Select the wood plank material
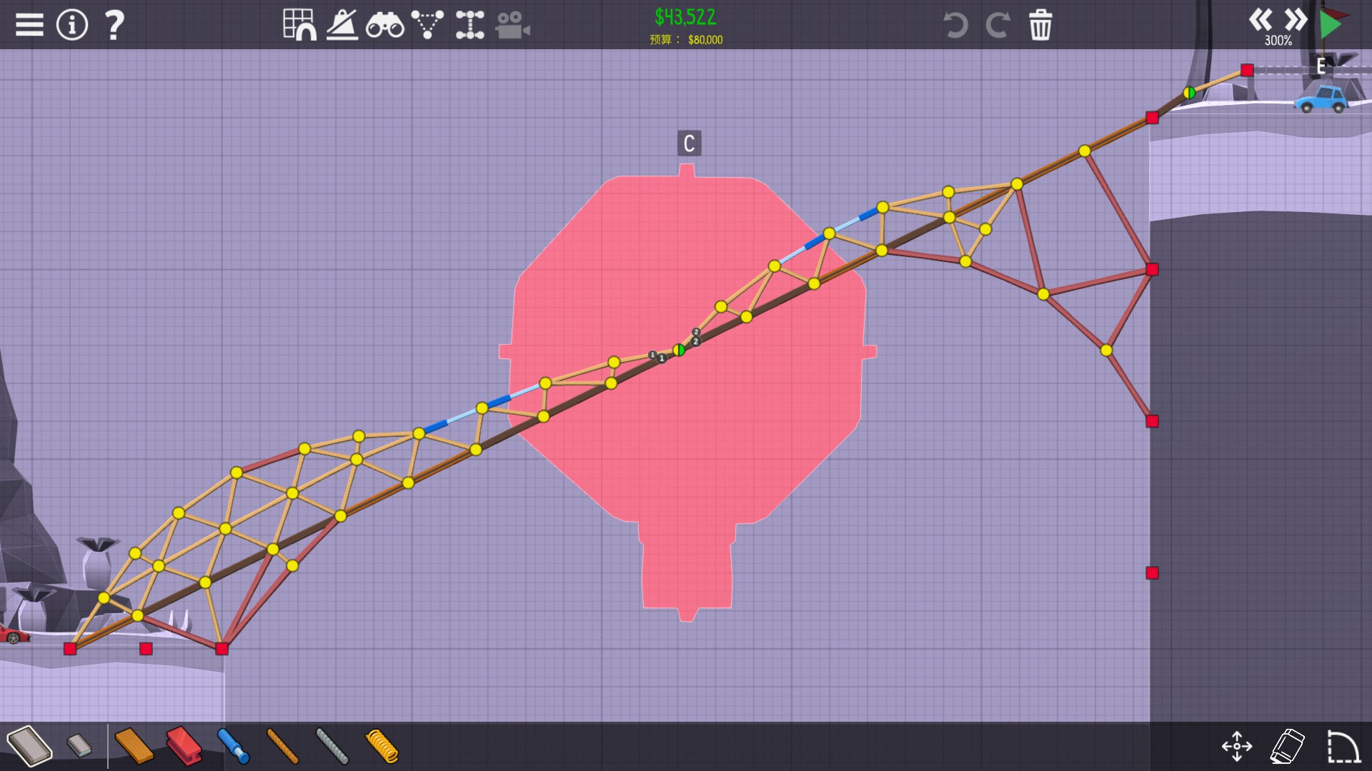This screenshot has width=1372, height=771. (134, 746)
